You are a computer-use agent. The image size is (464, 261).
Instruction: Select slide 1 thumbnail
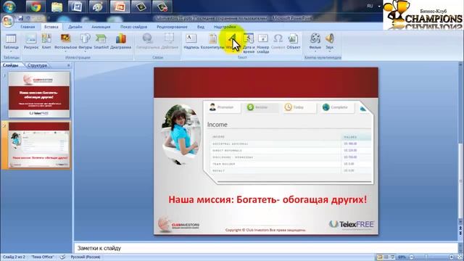coord(39,95)
